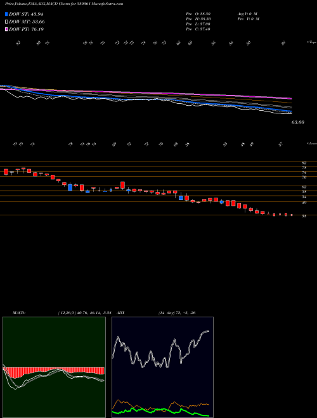Click the 62 price axis label
This screenshot has height=418, width=317.
(304, 187)
